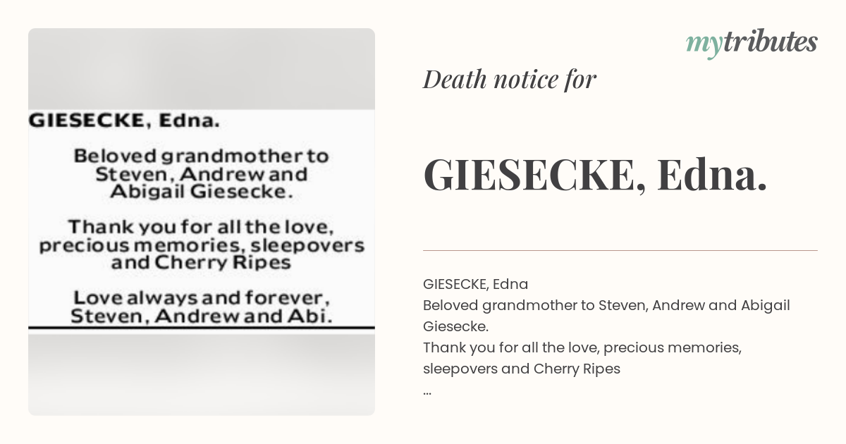Click the grey blurred area above the clipping
Viewport: 846px width, 444px height.
coord(202,68)
